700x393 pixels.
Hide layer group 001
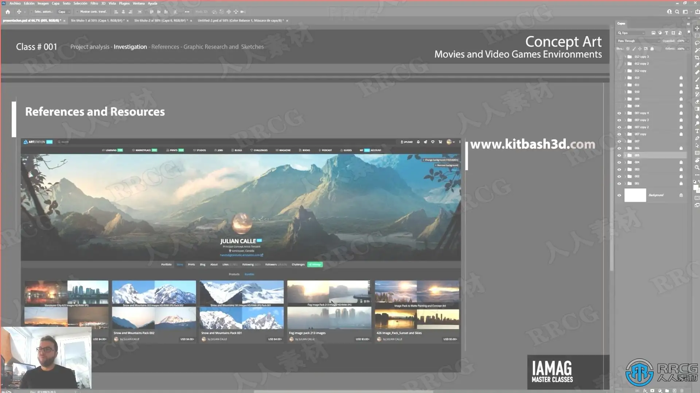pyautogui.click(x=619, y=183)
